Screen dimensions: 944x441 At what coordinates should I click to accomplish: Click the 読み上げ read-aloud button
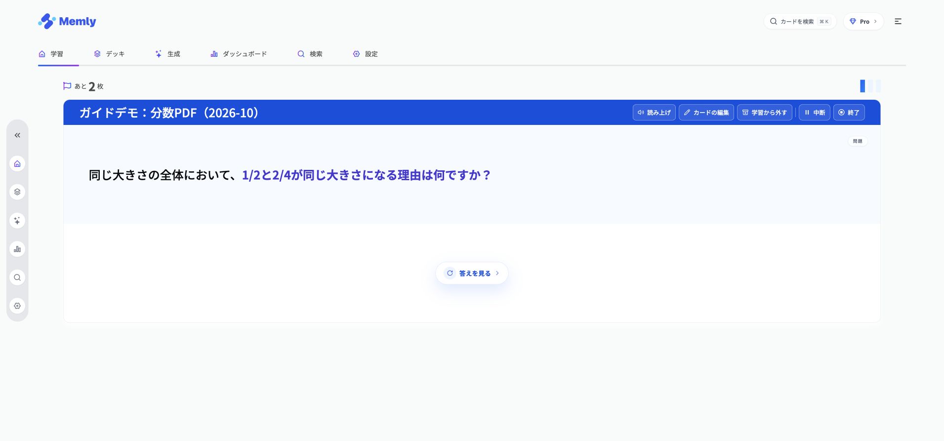[654, 113]
